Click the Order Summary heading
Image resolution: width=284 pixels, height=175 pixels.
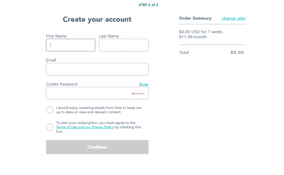coord(195,18)
